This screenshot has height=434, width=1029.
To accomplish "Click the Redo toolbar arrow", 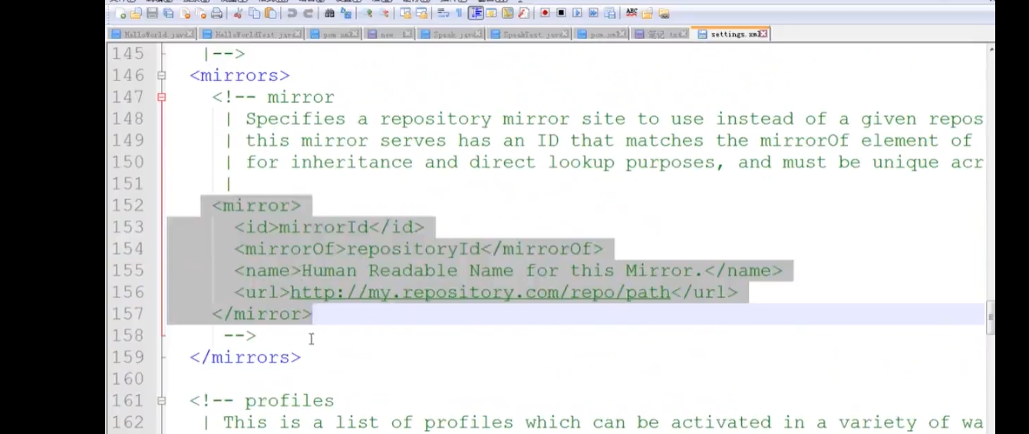I will [x=308, y=14].
